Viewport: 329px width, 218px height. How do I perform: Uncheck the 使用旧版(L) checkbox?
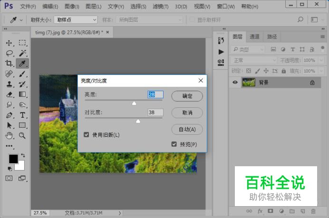pyautogui.click(x=86, y=134)
